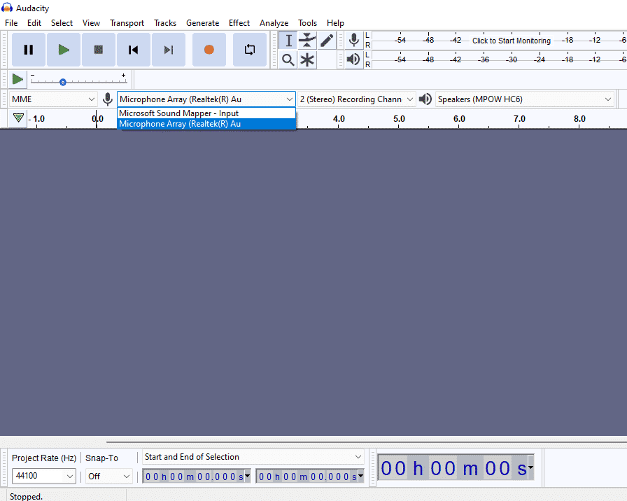
Task: Open the Help menu
Action: tap(335, 23)
